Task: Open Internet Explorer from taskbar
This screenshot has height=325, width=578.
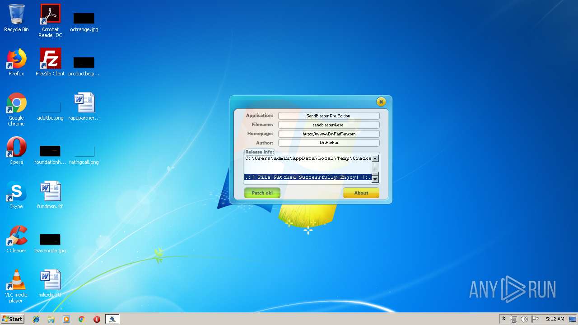Action: [x=36, y=319]
